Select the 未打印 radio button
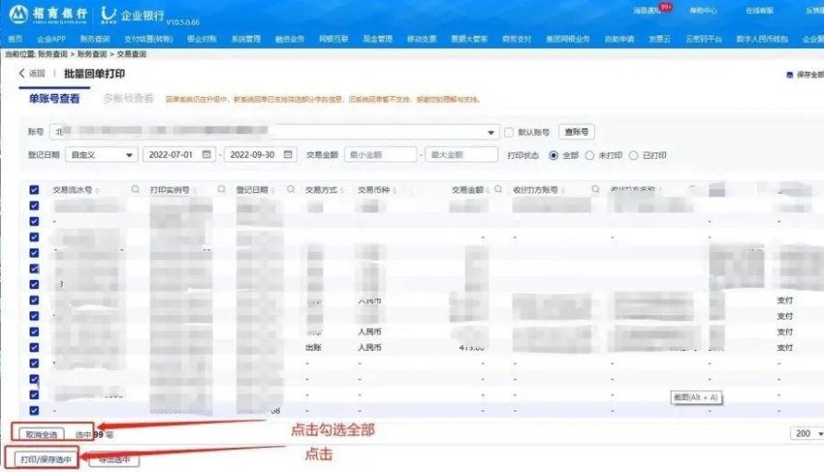The height and width of the screenshot is (472, 824). click(x=589, y=155)
